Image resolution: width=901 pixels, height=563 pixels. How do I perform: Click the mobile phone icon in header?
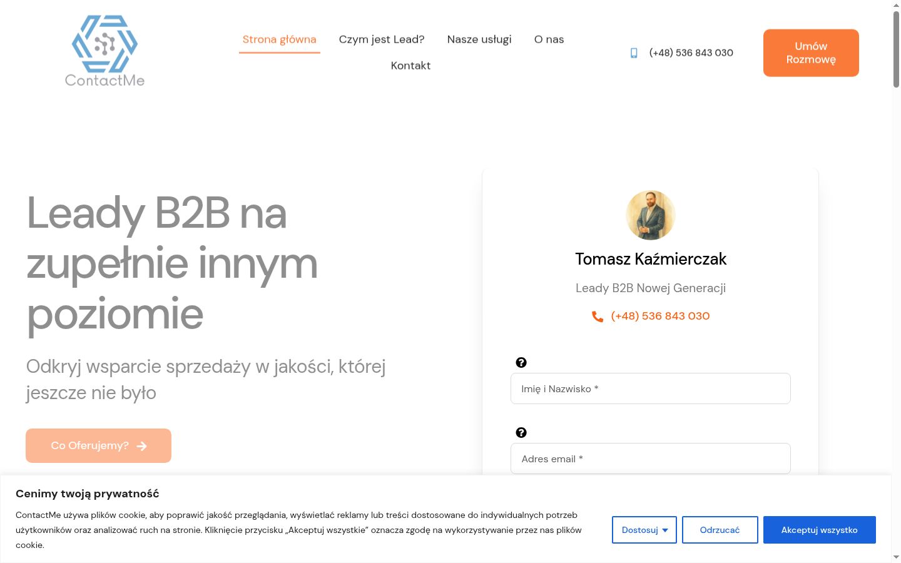pos(634,53)
